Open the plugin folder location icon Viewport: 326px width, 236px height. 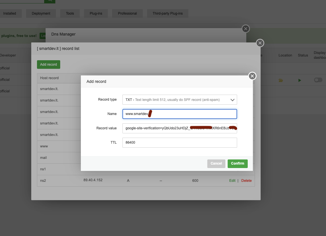281,80
